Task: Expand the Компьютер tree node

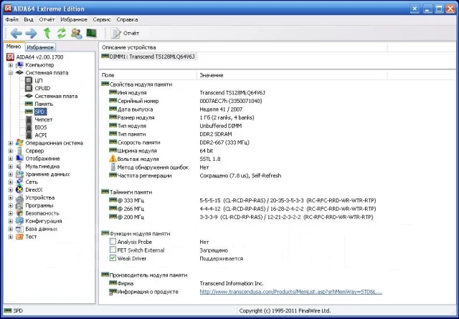Action: 10,65
